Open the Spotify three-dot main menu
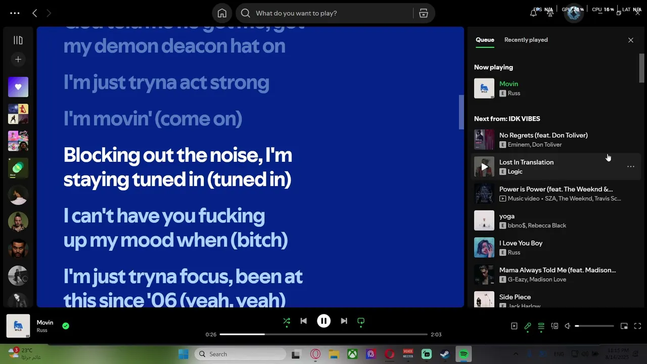Viewport: 647px width, 364px height. tap(15, 13)
